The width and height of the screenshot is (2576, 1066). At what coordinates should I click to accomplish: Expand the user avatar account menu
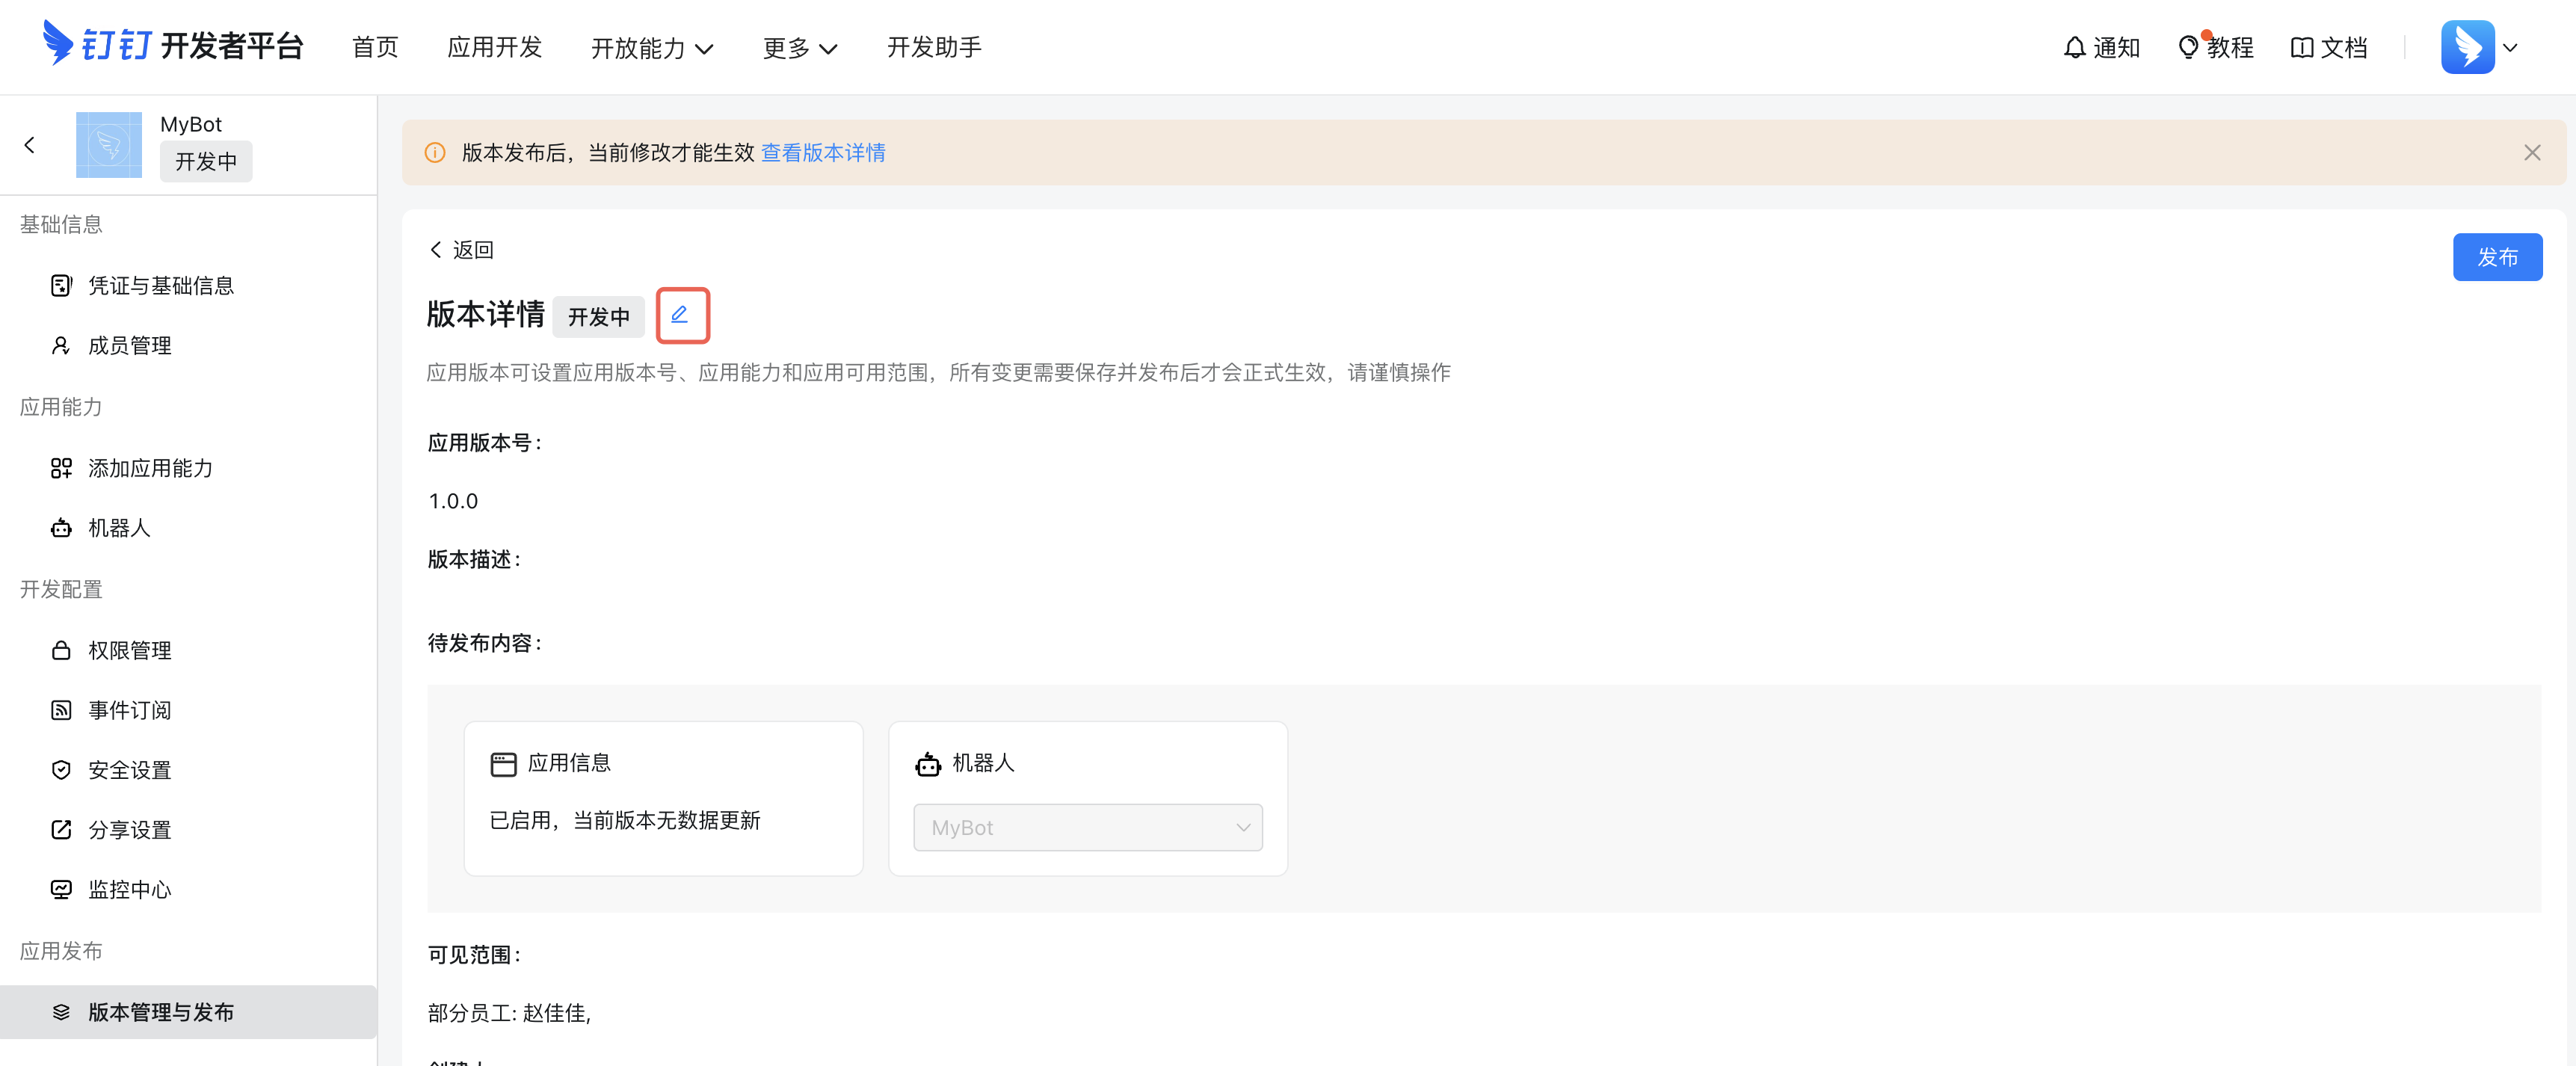[x=2479, y=47]
